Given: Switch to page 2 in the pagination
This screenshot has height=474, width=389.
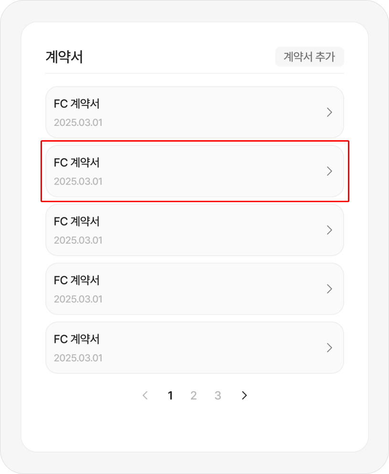Looking at the screenshot, I should (193, 395).
